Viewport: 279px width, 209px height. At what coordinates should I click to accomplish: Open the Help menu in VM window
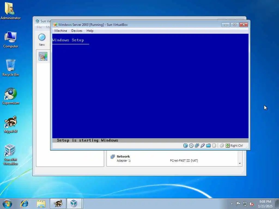(90, 31)
